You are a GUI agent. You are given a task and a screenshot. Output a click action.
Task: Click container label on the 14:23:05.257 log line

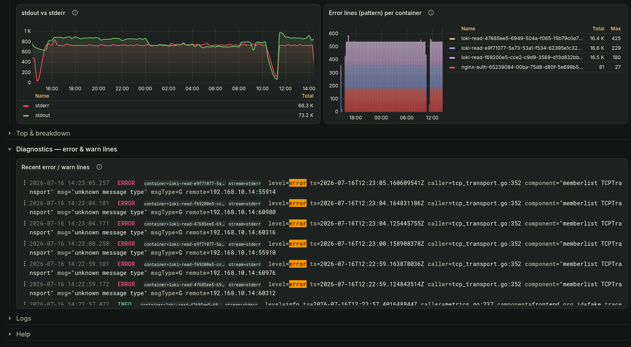point(184,183)
